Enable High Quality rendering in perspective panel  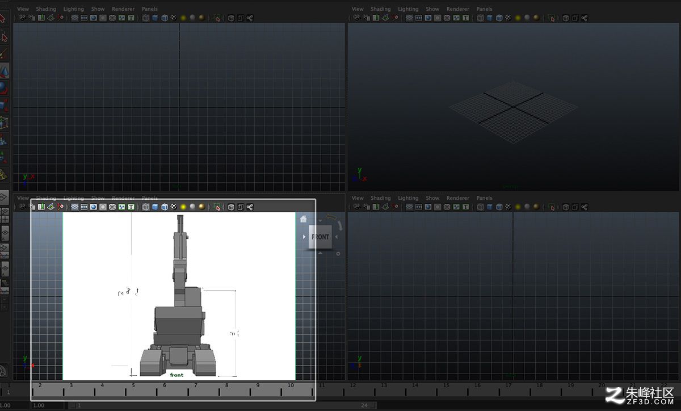536,18
